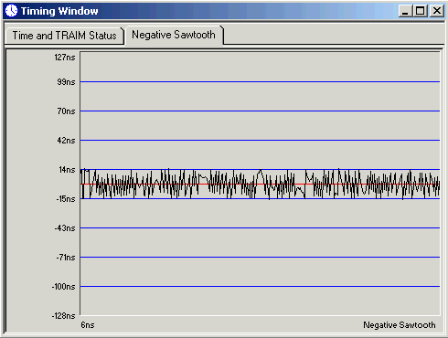
Task: Click the Timing Window clock icon
Action: click(x=11, y=11)
